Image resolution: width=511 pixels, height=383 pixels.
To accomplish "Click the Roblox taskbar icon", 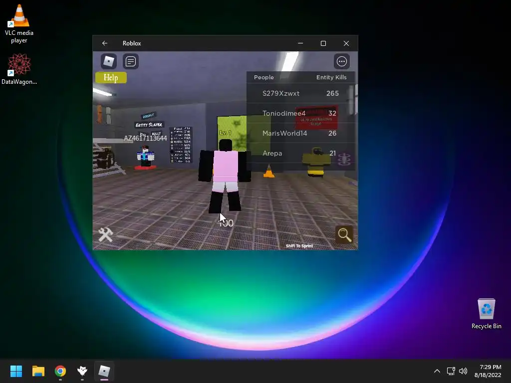I will (104, 371).
